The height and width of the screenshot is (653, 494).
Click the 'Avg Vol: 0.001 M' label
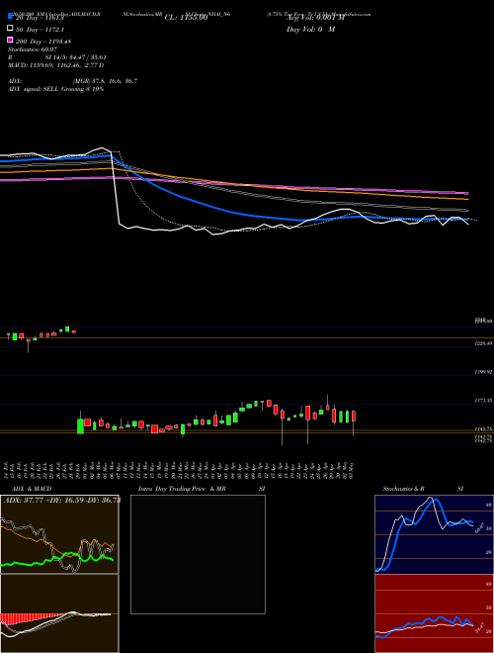[x=315, y=18]
